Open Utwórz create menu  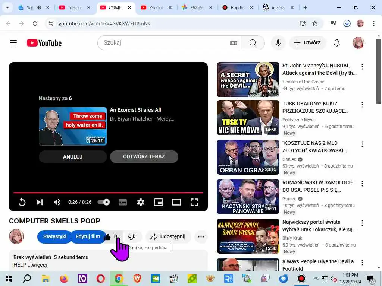(x=307, y=43)
